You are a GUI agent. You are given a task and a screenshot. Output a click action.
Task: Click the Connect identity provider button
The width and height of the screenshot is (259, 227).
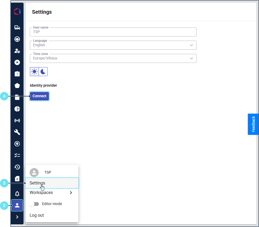(x=39, y=96)
